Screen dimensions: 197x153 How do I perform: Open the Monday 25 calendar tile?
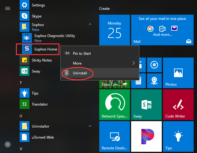point(115,30)
